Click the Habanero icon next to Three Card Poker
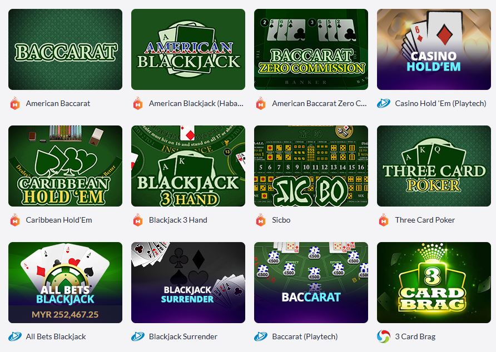The height and width of the screenshot is (352, 496). pyautogui.click(x=383, y=220)
